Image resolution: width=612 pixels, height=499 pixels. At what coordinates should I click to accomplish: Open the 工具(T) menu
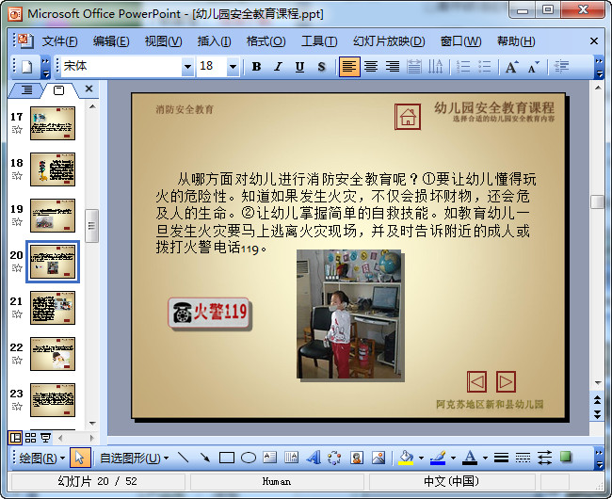tap(319, 41)
